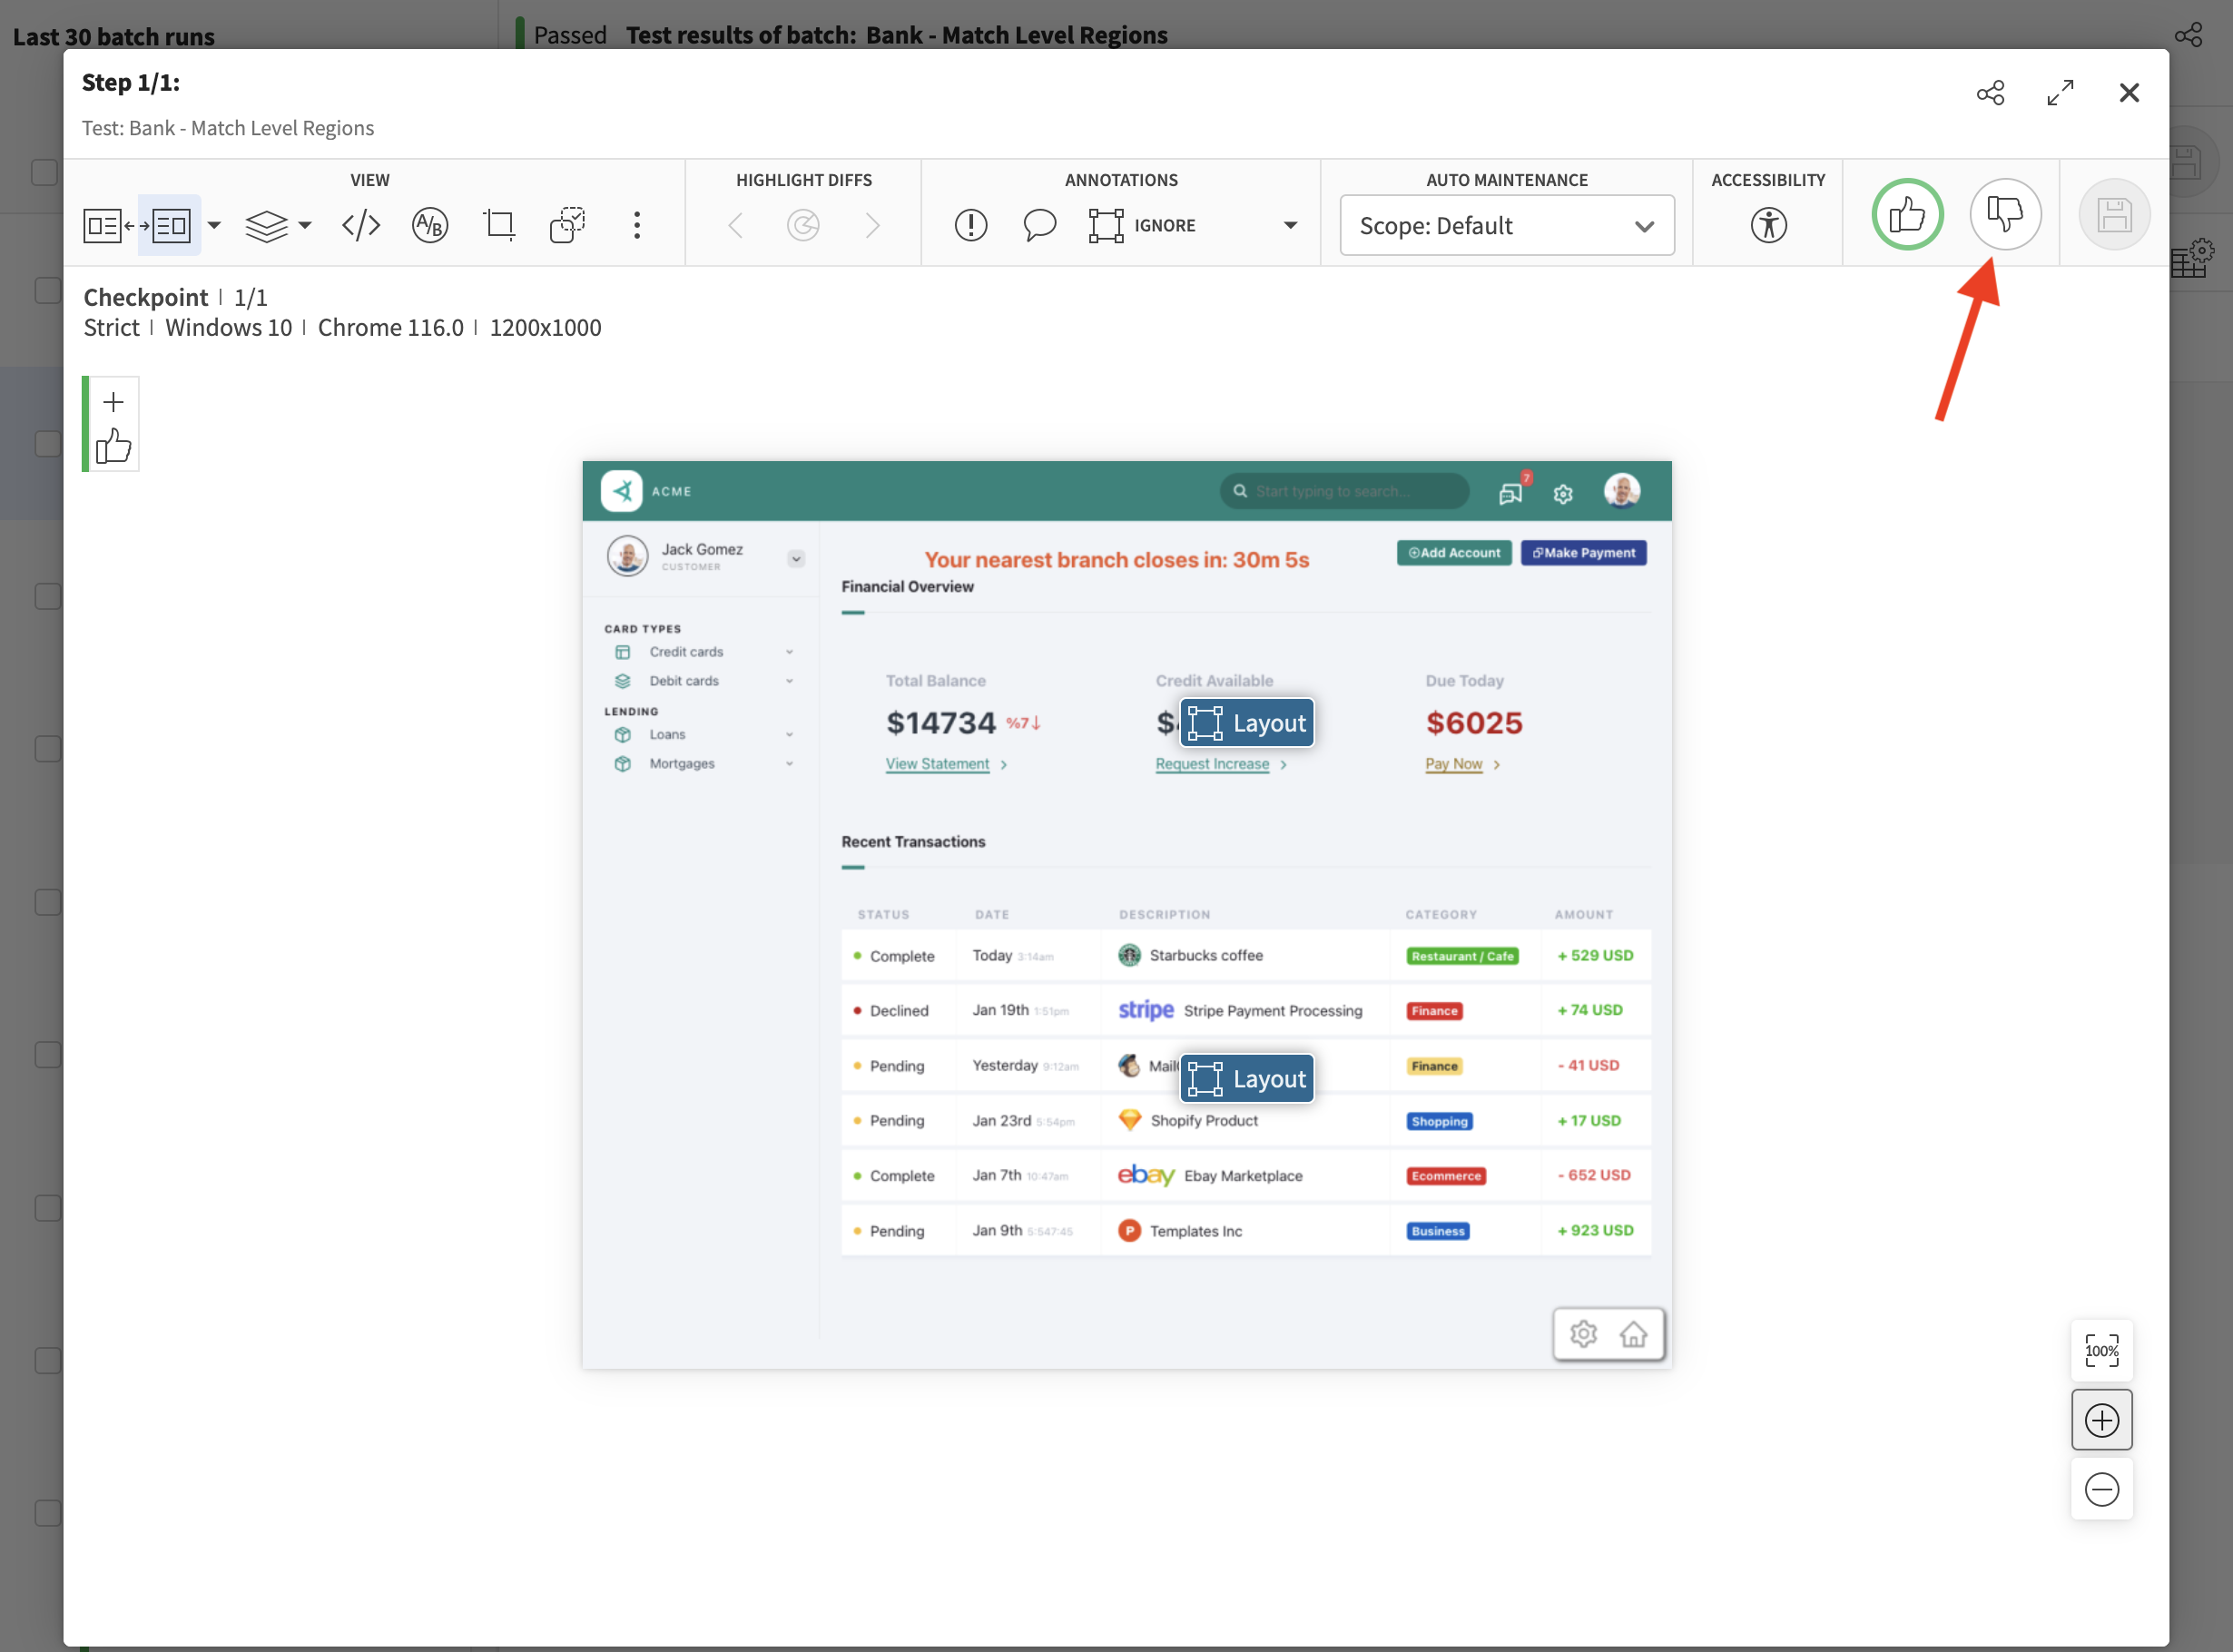This screenshot has height=1652, width=2233.
Task: Click the highlight diffs previous arrow
Action: [x=737, y=224]
